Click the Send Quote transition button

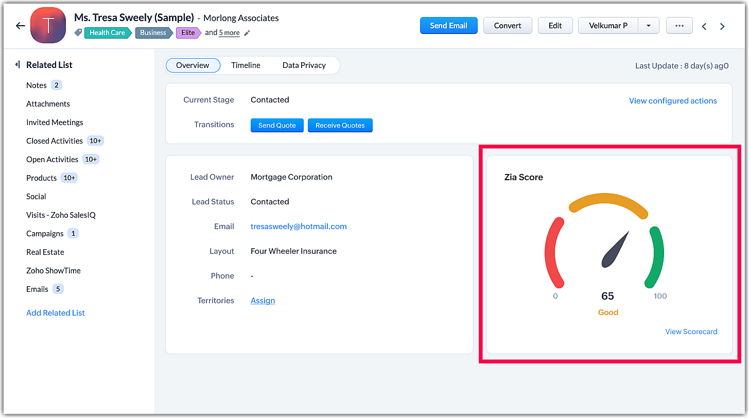point(277,126)
